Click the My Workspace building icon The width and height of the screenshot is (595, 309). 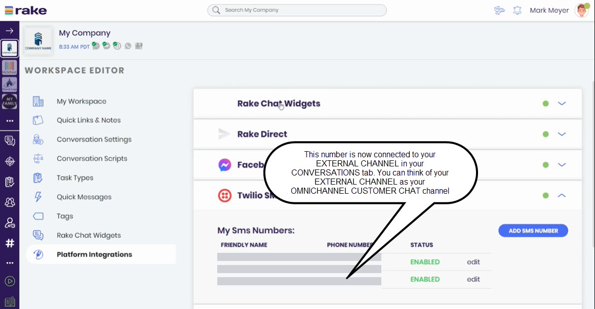point(38,101)
